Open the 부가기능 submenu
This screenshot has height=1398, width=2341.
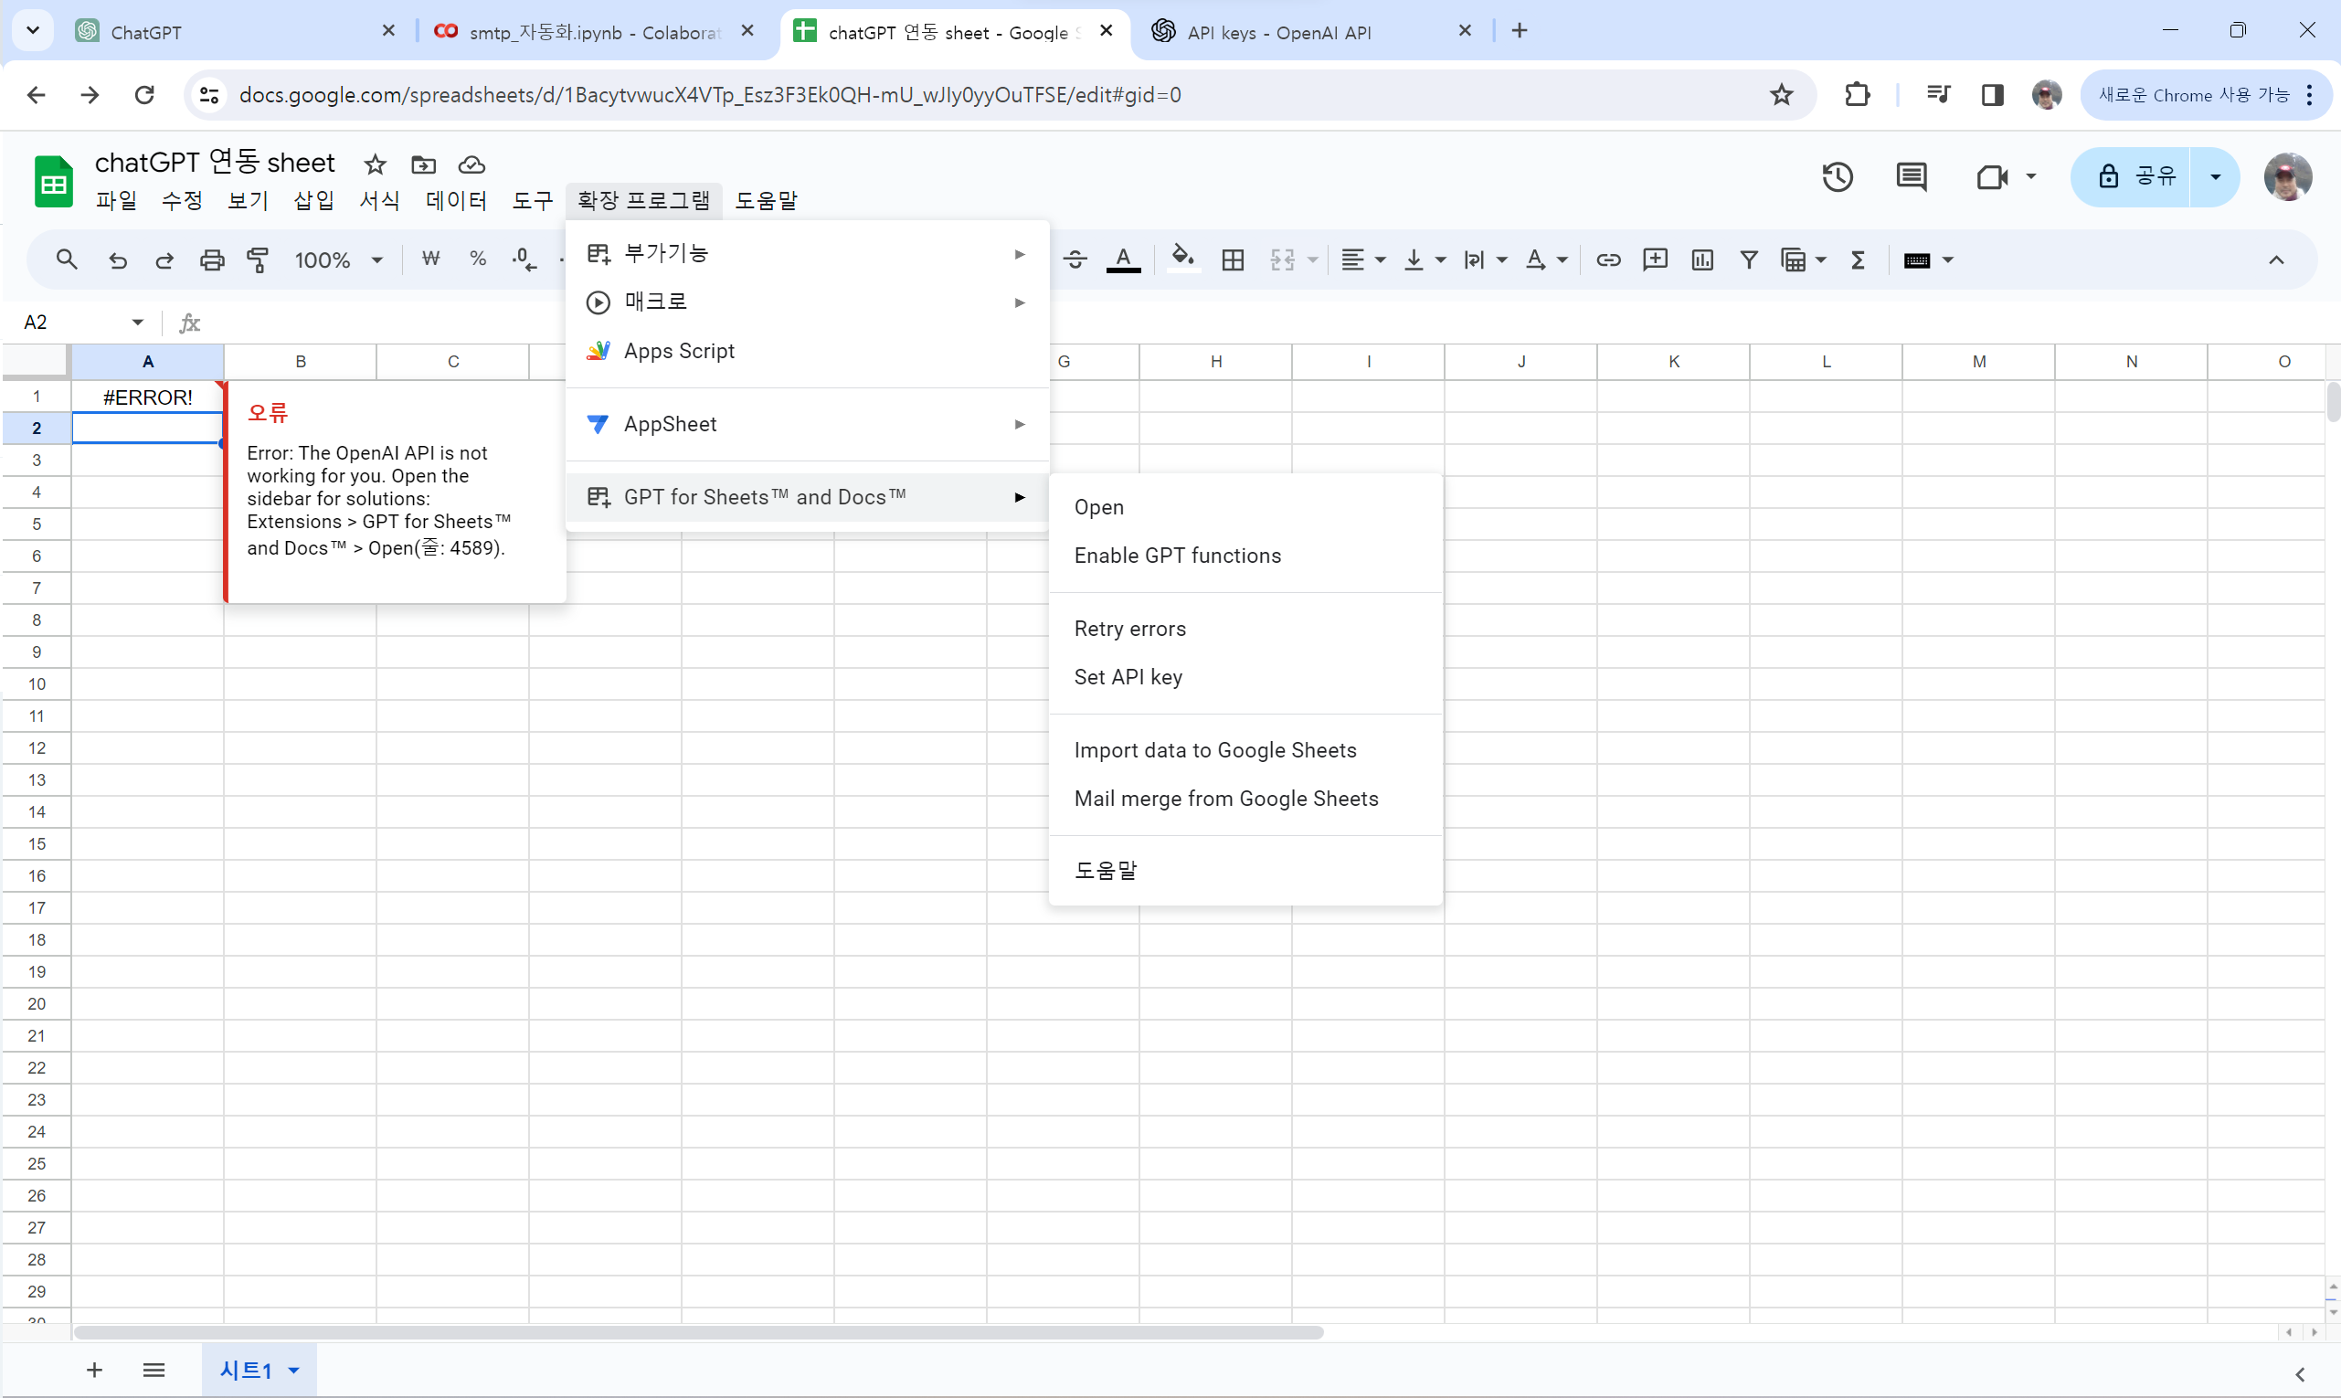coord(808,253)
